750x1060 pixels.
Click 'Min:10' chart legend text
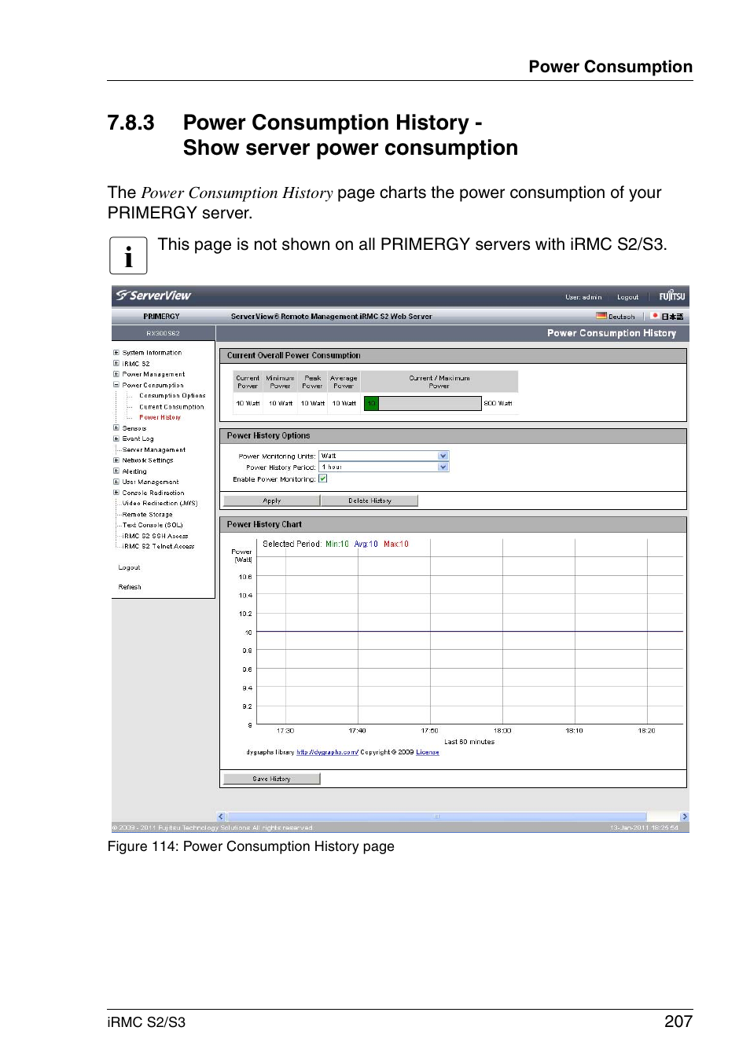click(337, 544)
